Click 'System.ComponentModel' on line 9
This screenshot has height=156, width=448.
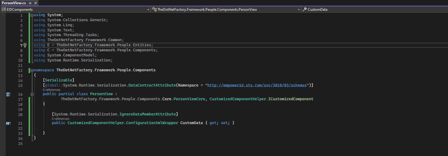71,55
